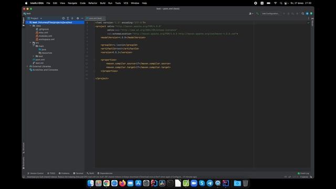Open the Terminal tool window
Image resolution: width=336 pixels, height=189 pixels.
coord(78,173)
